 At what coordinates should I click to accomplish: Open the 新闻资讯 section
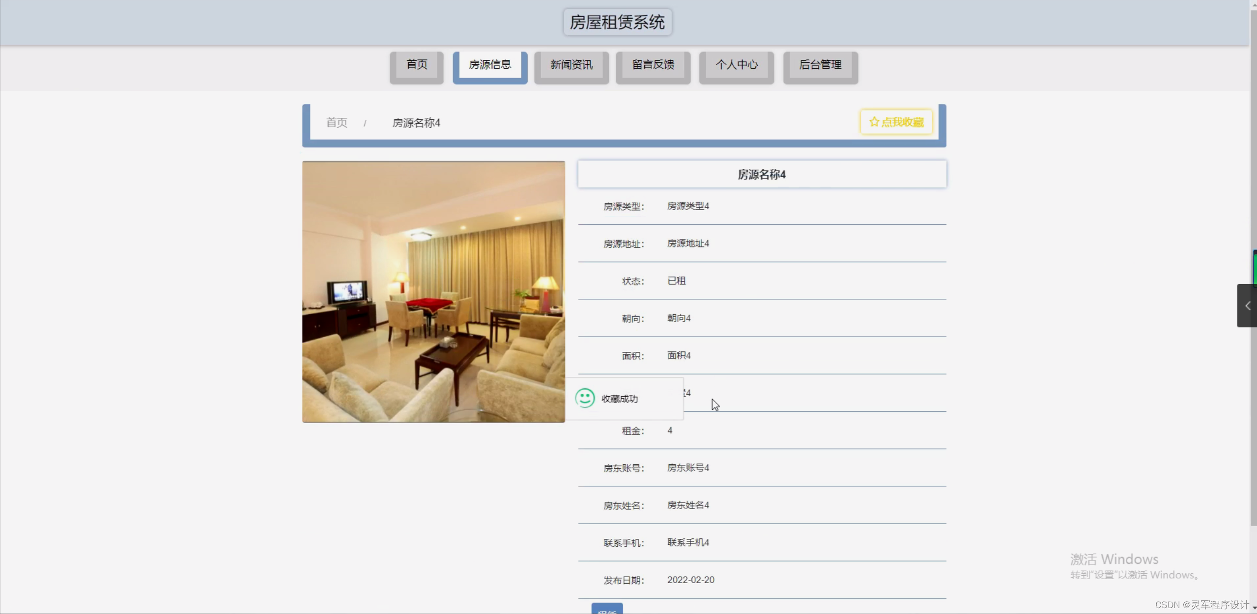pyautogui.click(x=571, y=64)
